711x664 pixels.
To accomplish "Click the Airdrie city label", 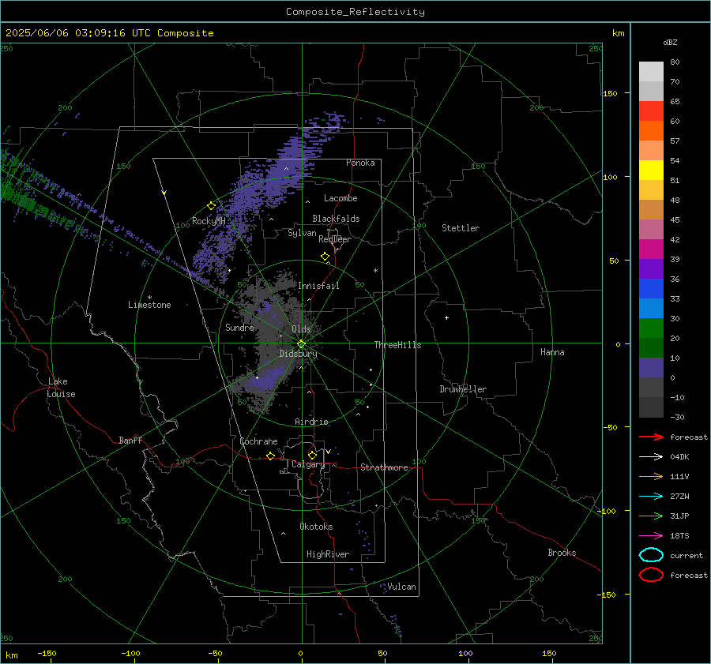I will pyautogui.click(x=311, y=422).
